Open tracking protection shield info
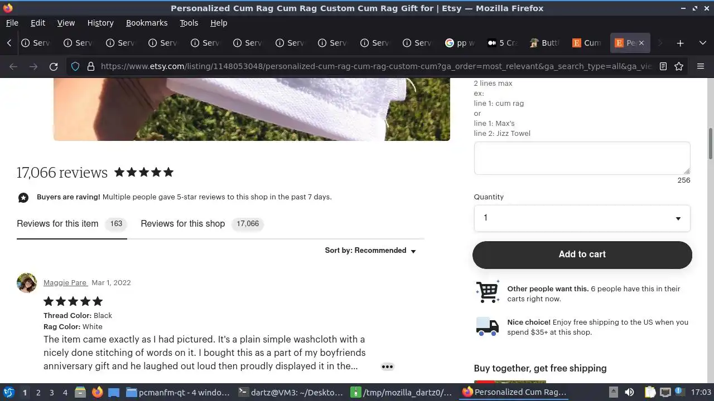714x401 pixels. 75,66
